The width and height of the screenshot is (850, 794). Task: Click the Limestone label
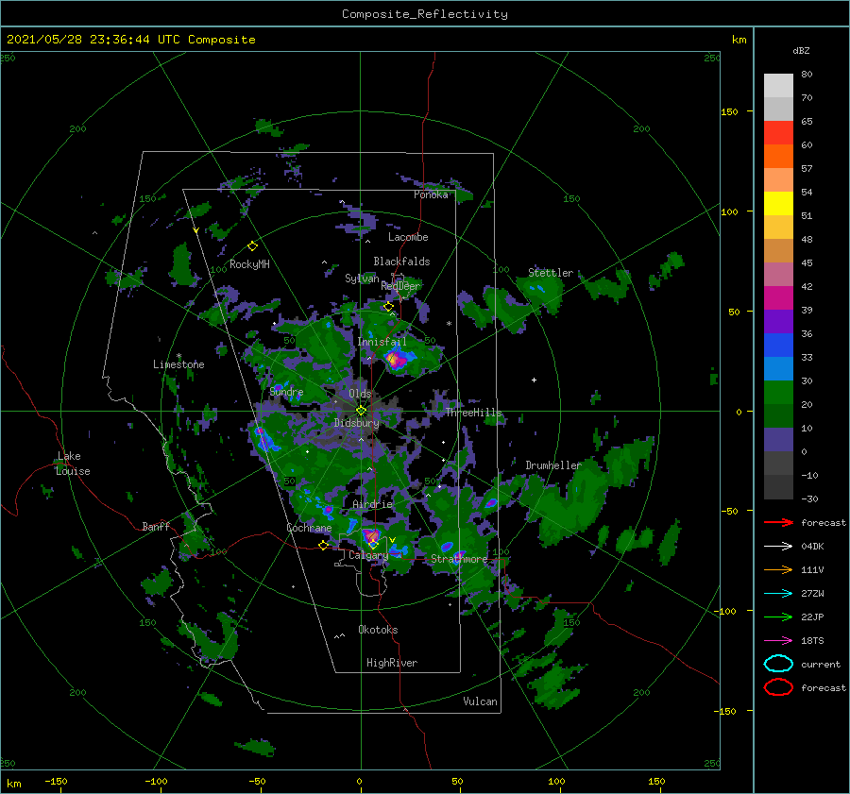(178, 364)
